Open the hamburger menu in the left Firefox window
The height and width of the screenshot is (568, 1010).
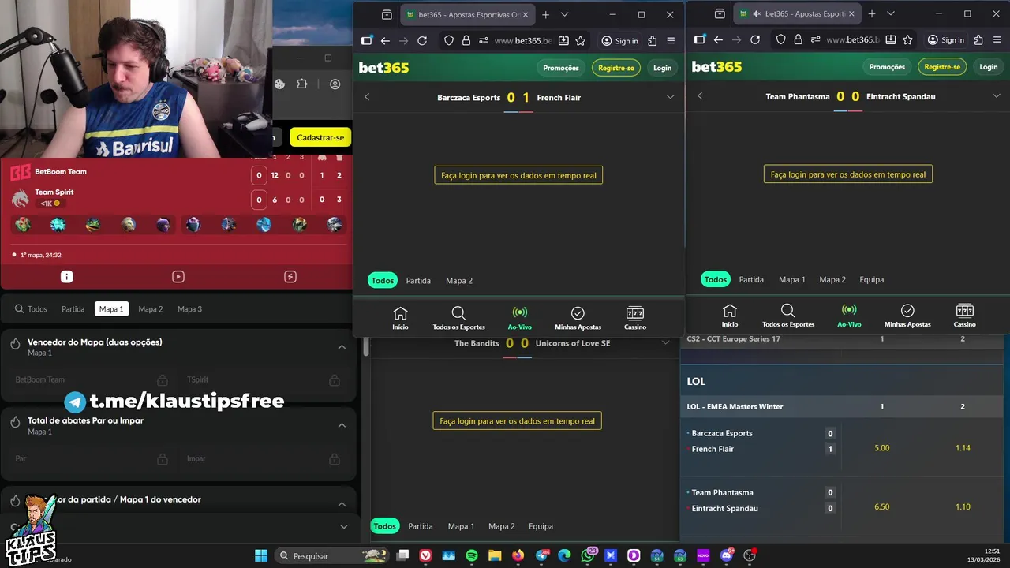(671, 41)
